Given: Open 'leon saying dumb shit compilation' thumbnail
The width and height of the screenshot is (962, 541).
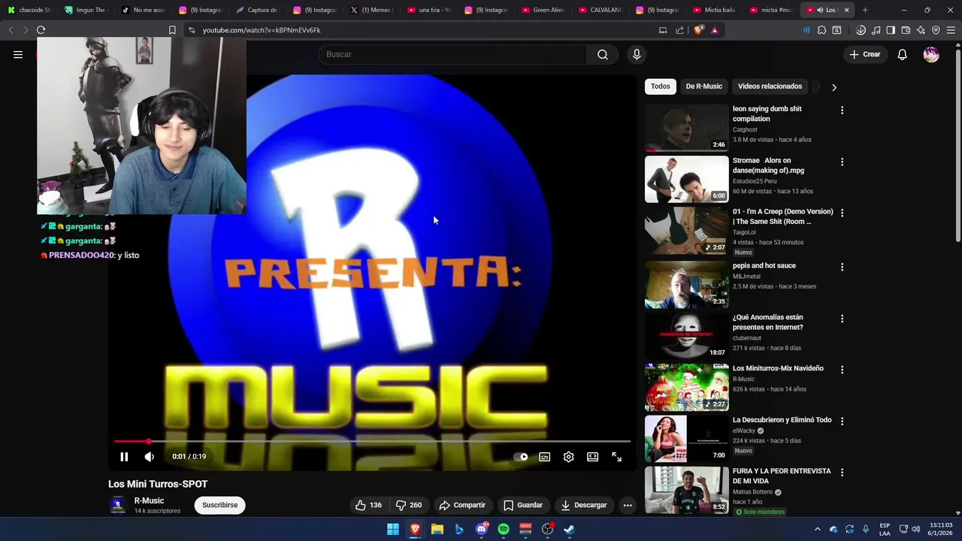Looking at the screenshot, I should [x=686, y=128].
